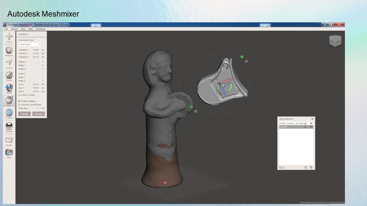The width and height of the screenshot is (367, 206).
Task: Click the green S handle near the figure's arm
Action: pyautogui.click(x=192, y=107)
